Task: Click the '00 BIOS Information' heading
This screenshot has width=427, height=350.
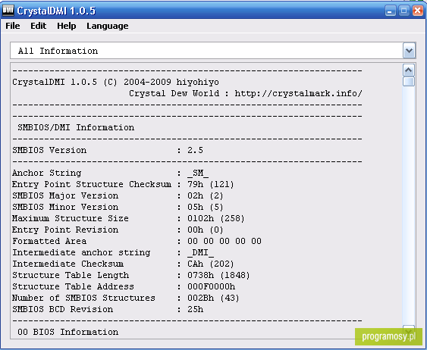Action: click(68, 332)
